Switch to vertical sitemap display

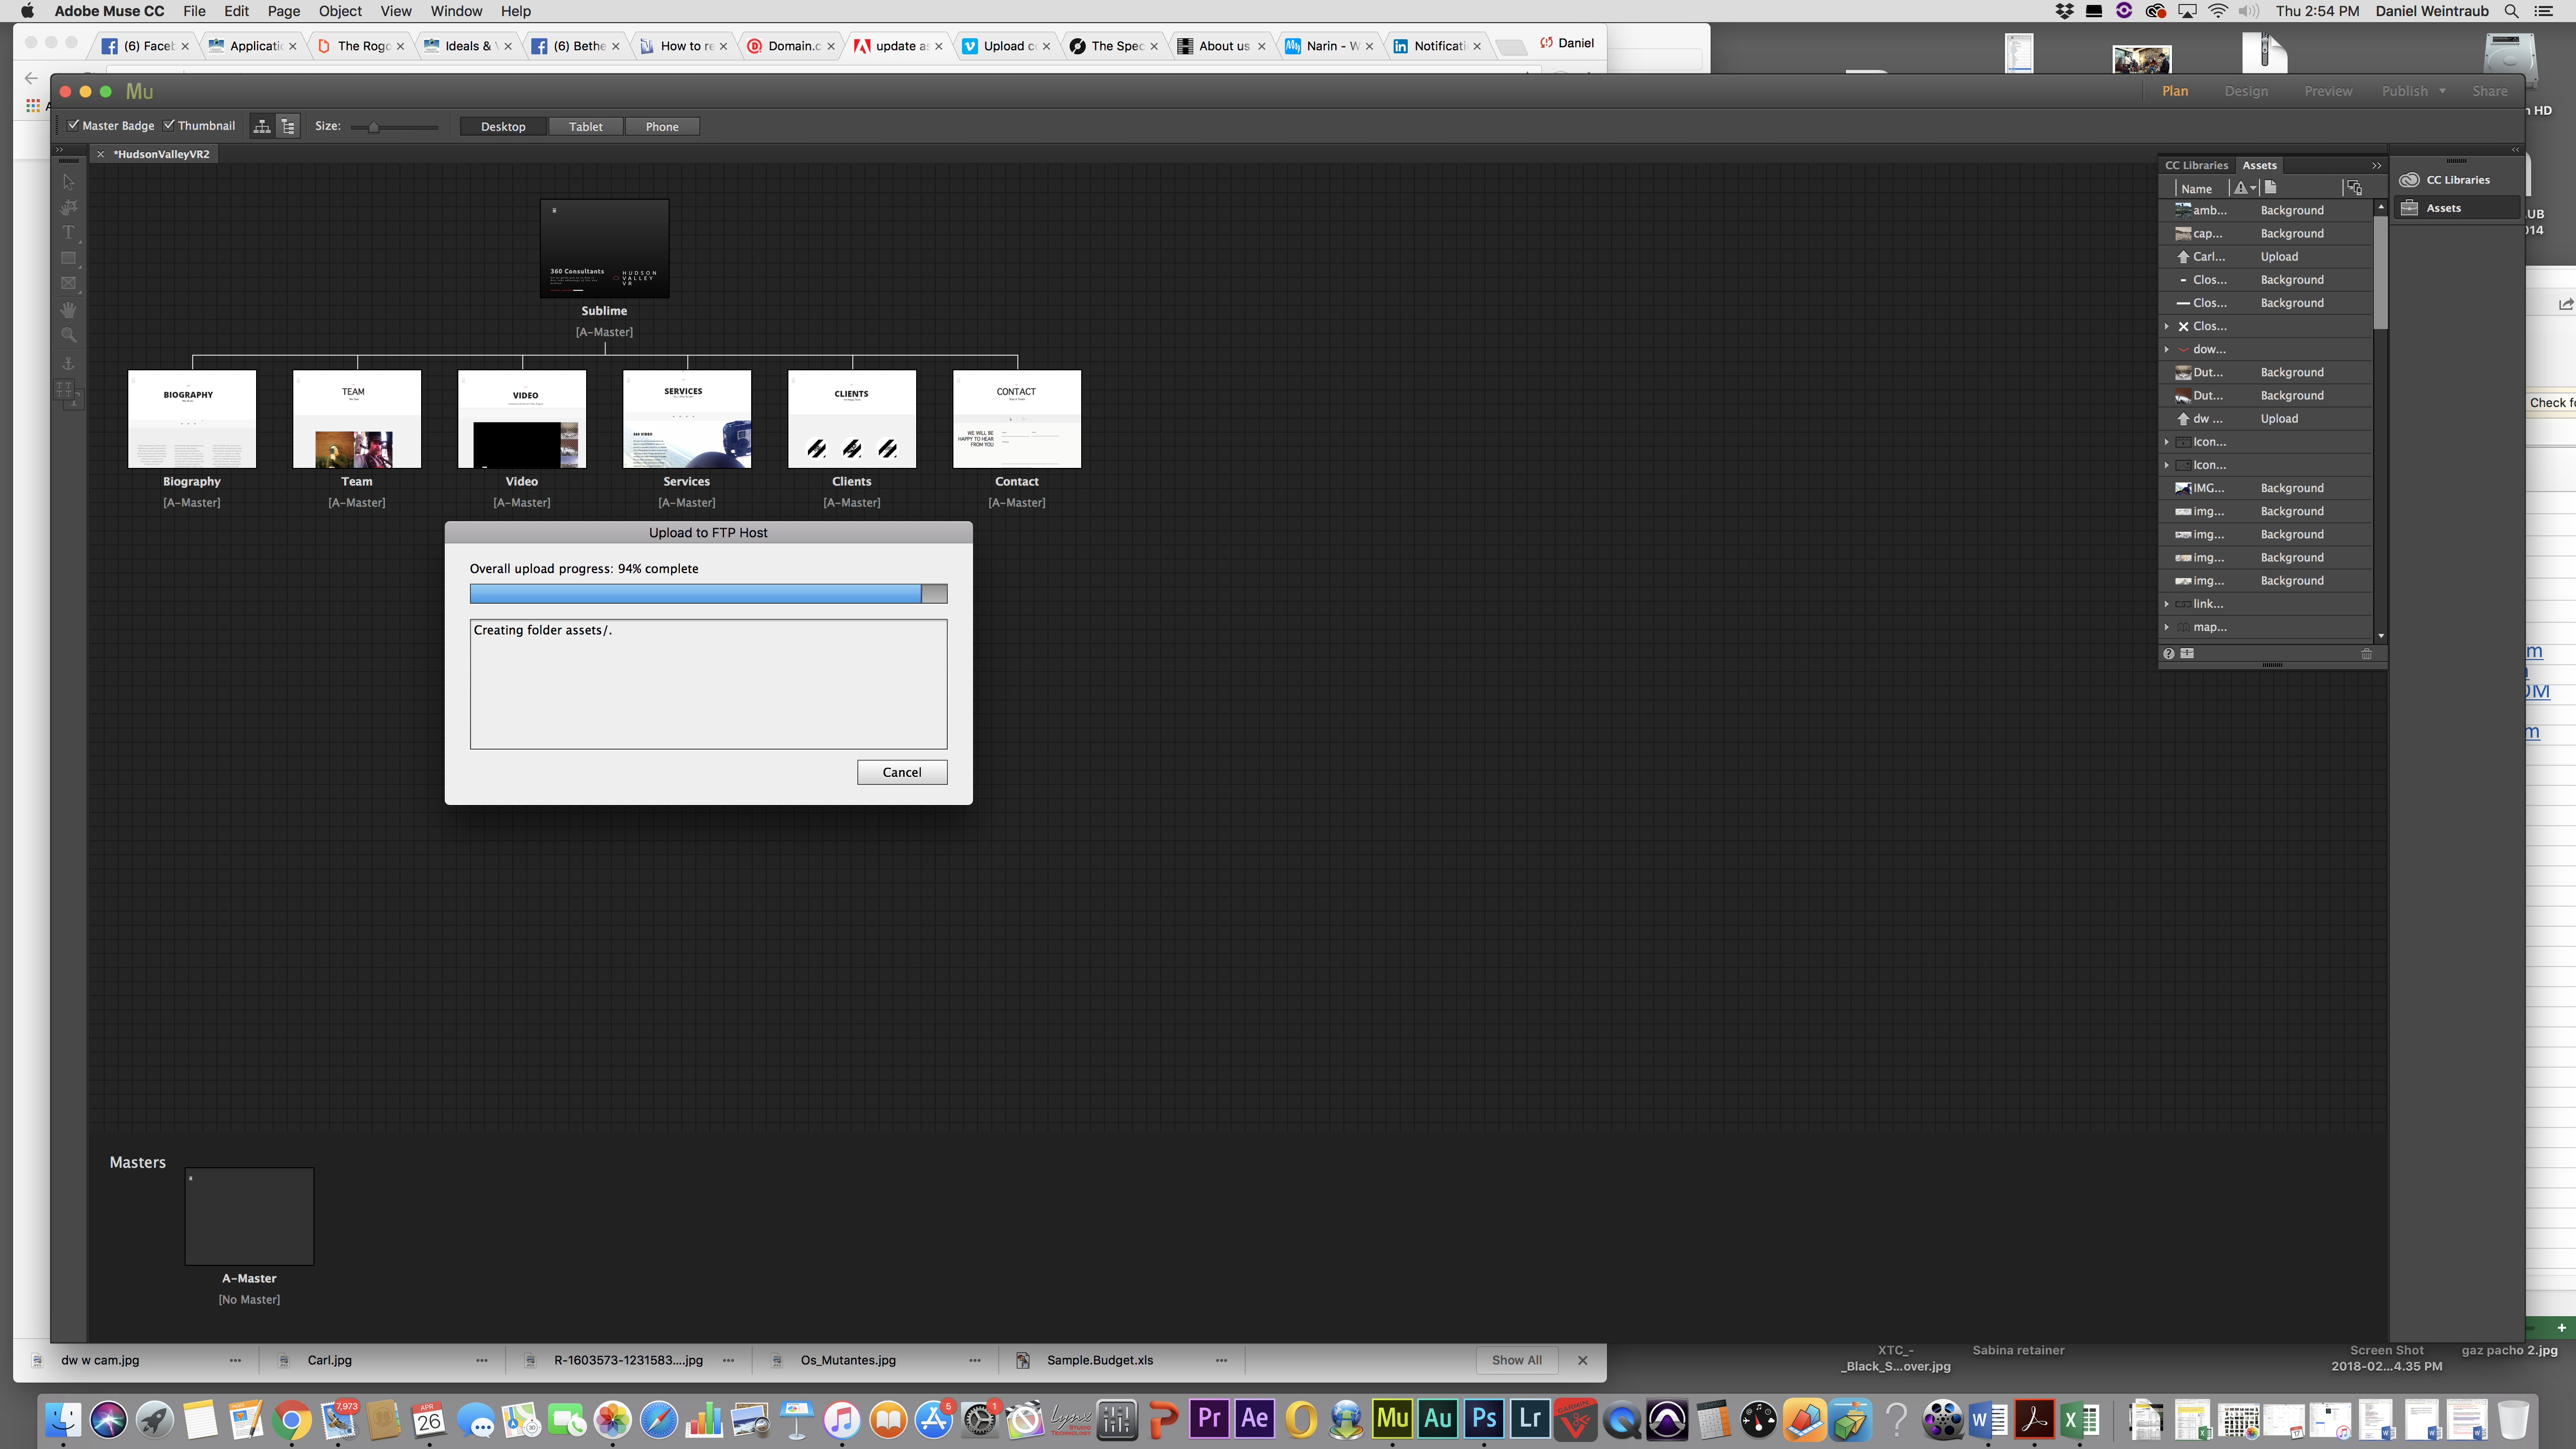pyautogui.click(x=288, y=126)
